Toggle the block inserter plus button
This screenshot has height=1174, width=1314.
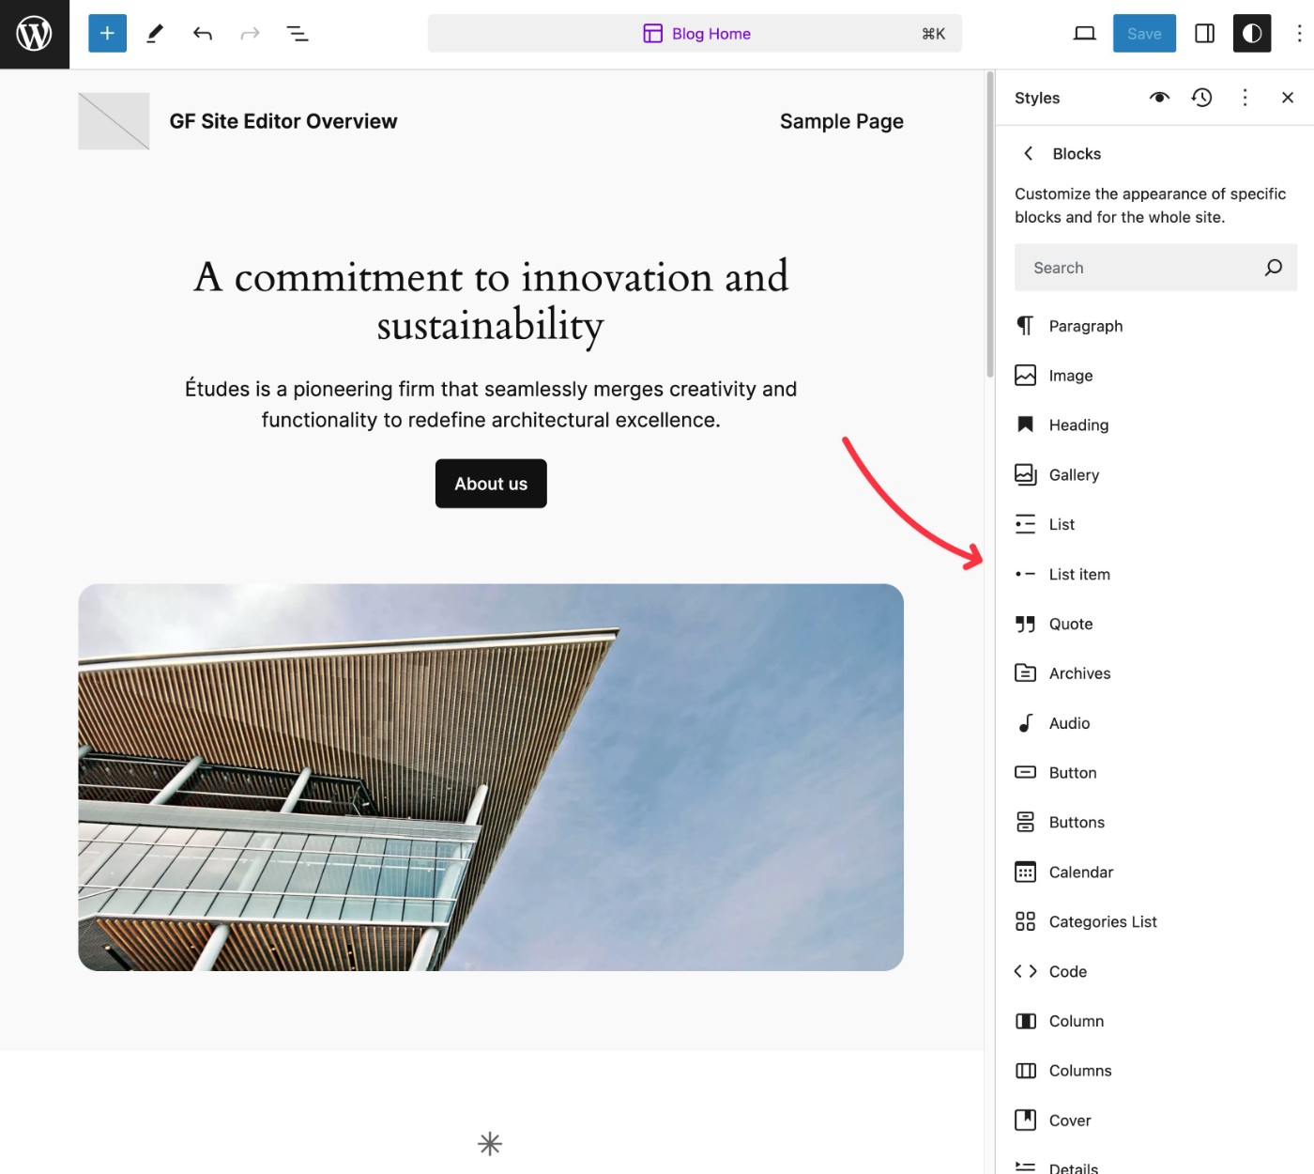point(107,34)
